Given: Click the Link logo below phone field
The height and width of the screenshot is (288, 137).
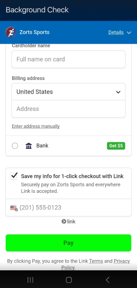Looking at the screenshot, I should (x=68, y=221).
